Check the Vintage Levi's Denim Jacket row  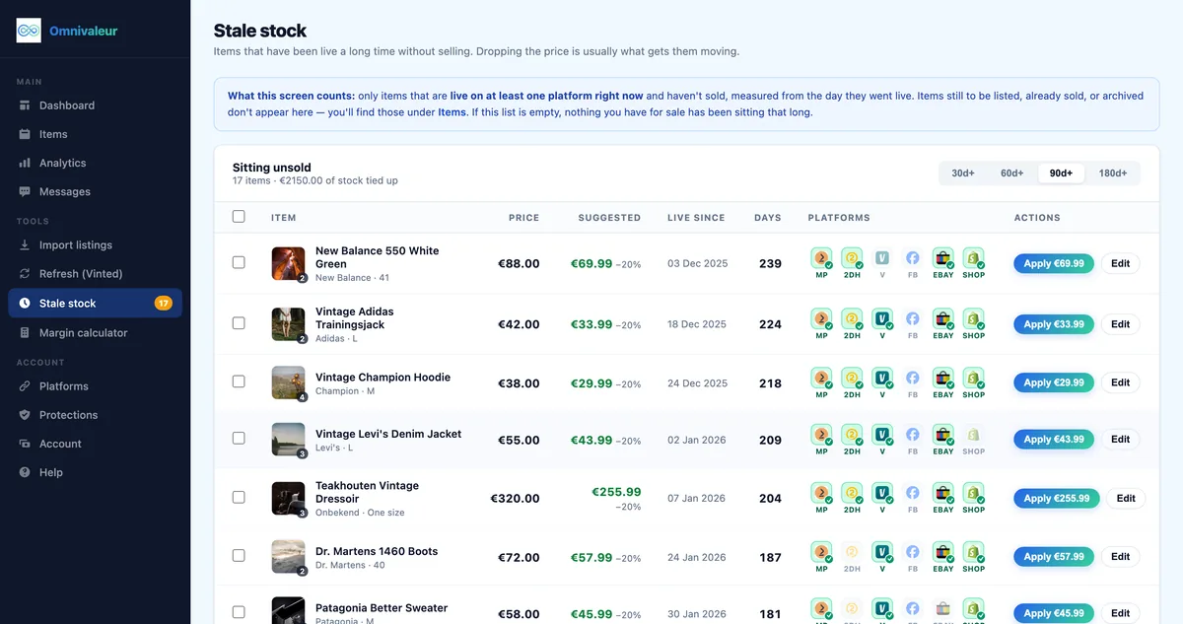[239, 439]
